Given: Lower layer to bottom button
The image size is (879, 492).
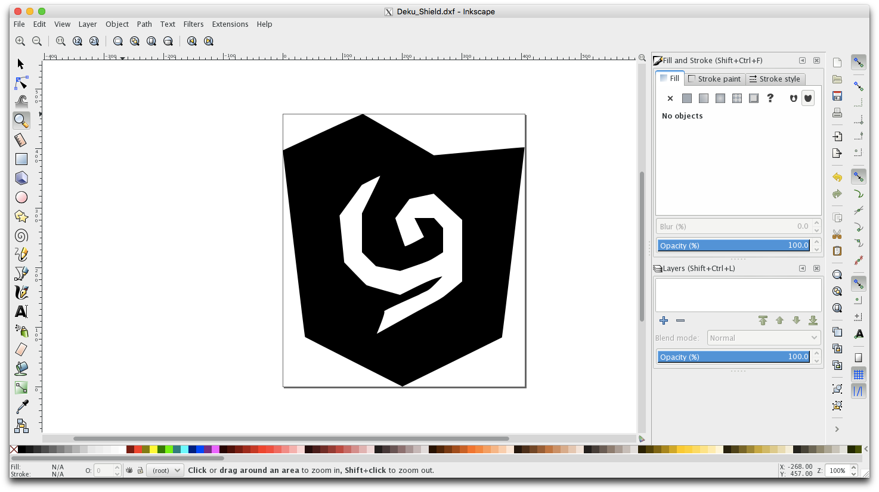Looking at the screenshot, I should tap(813, 320).
